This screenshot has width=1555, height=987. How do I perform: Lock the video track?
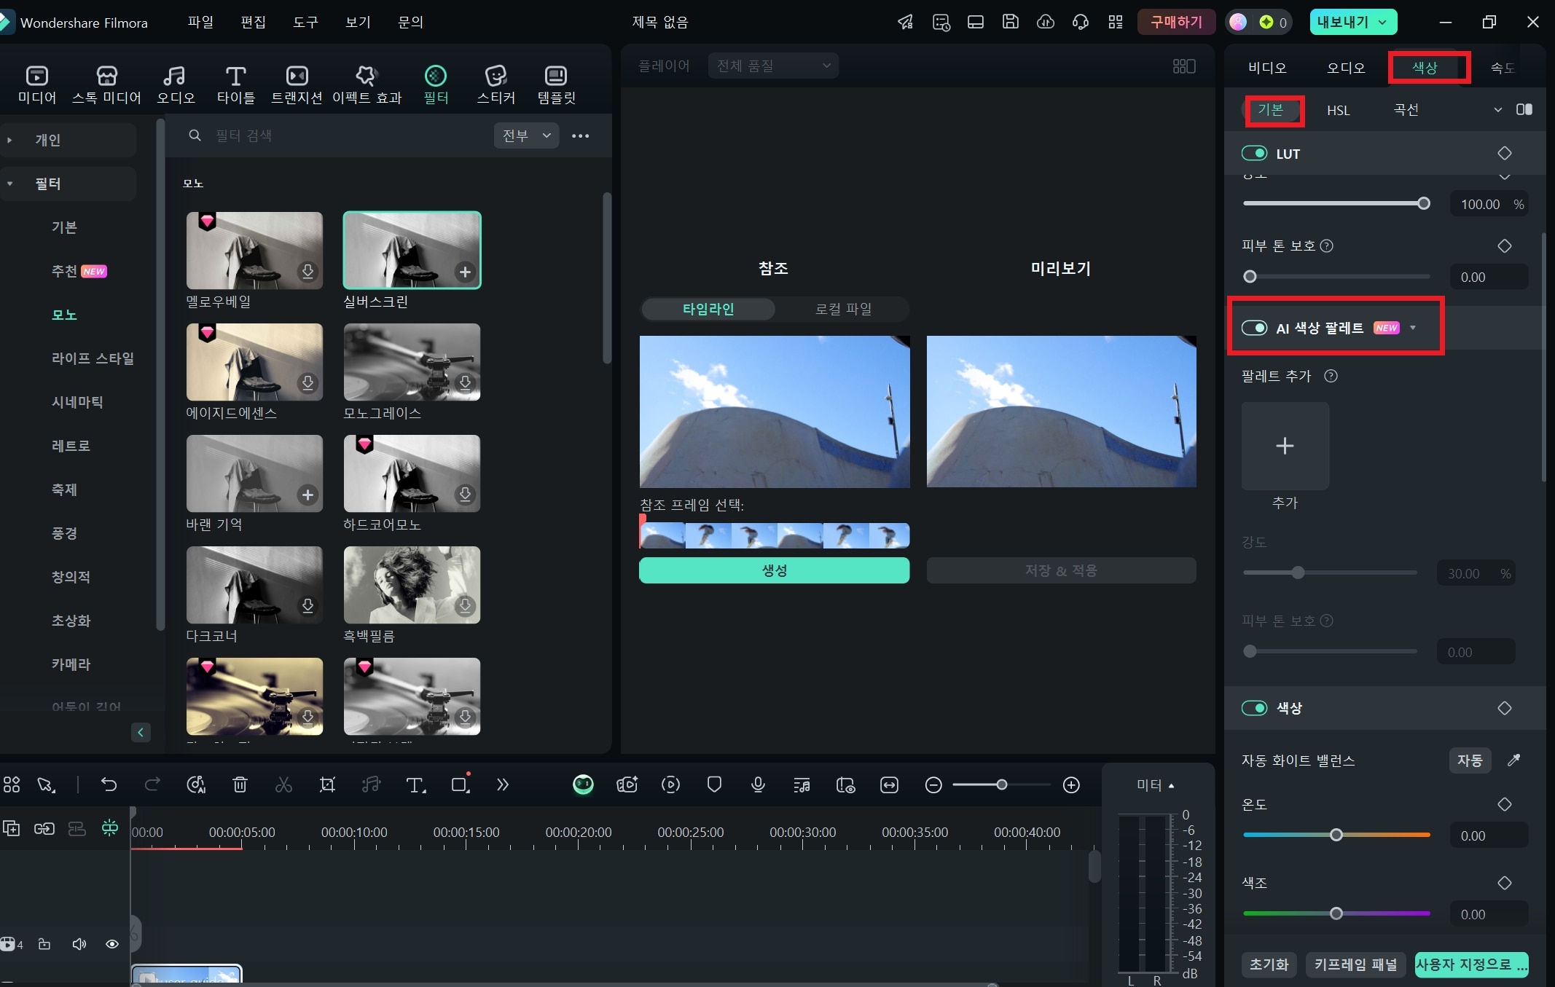(x=44, y=944)
